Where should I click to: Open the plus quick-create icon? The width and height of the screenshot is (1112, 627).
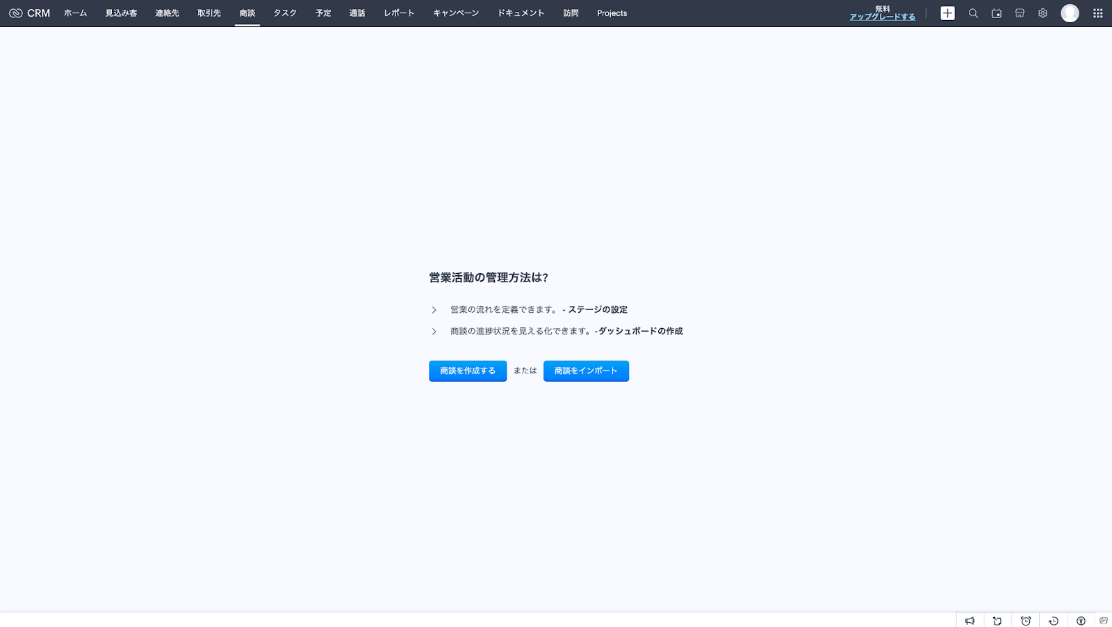click(947, 13)
